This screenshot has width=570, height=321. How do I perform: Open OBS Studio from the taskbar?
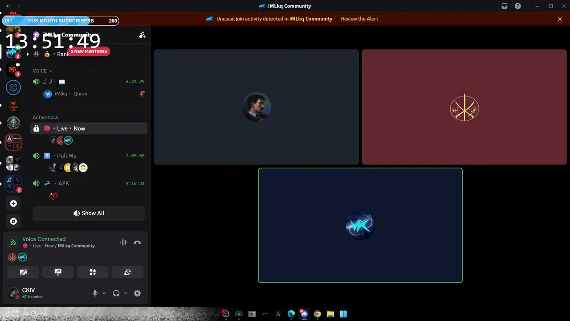226,314
